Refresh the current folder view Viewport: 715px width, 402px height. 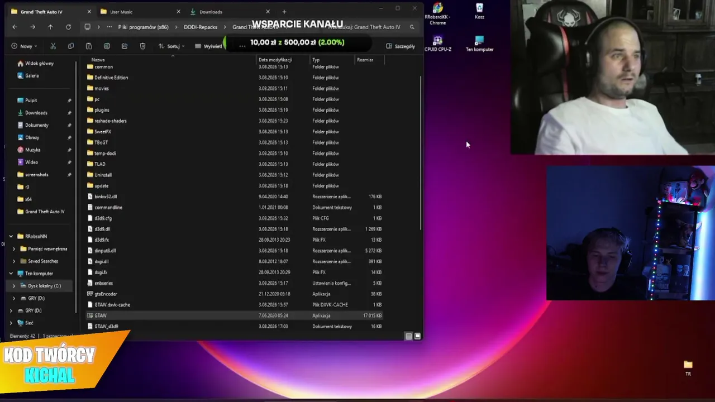pyautogui.click(x=68, y=27)
